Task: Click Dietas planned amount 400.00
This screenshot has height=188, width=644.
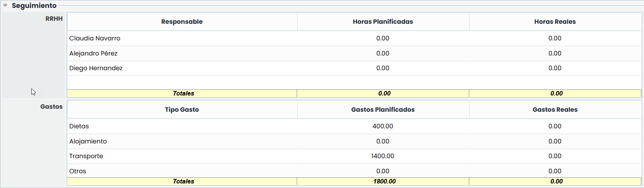Action: [383, 126]
